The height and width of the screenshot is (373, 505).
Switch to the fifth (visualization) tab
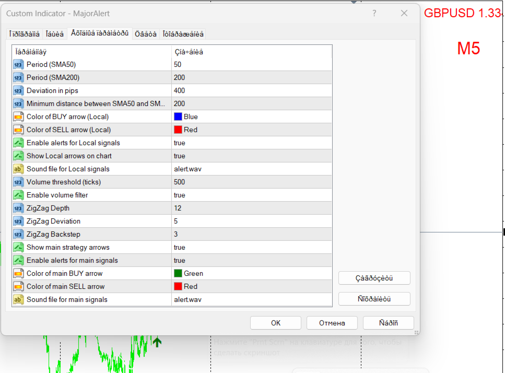click(183, 34)
